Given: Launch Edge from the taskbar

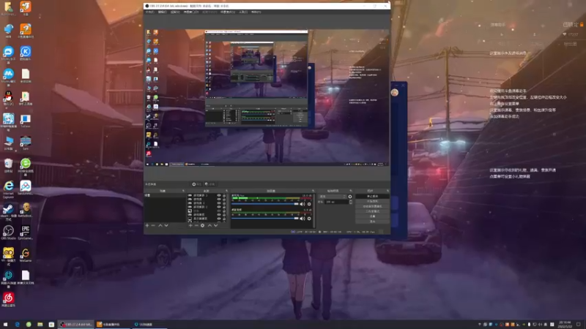Looking at the screenshot, I should pyautogui.click(x=17, y=325).
